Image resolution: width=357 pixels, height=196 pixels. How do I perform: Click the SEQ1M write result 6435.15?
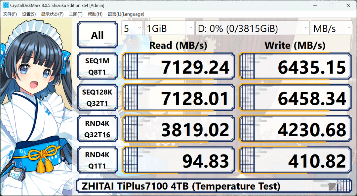(x=295, y=66)
